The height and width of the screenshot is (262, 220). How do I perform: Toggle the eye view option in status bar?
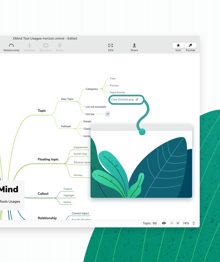(164, 223)
